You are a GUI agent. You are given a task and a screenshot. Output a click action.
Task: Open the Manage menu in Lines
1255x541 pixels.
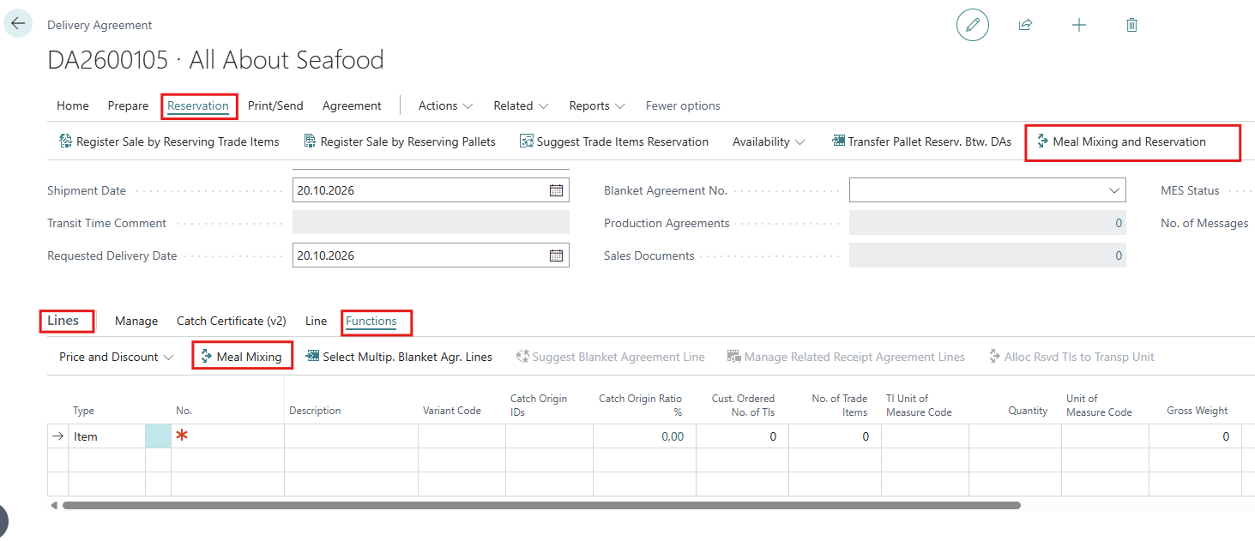pyautogui.click(x=136, y=321)
